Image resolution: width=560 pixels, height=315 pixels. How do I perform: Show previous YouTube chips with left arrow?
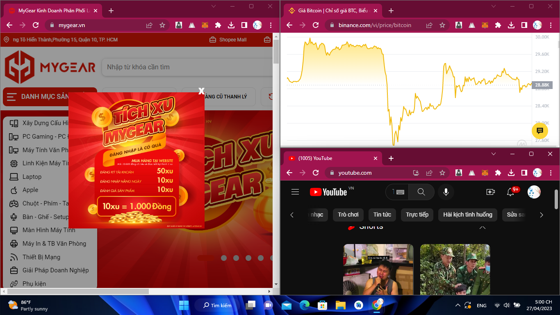click(292, 215)
